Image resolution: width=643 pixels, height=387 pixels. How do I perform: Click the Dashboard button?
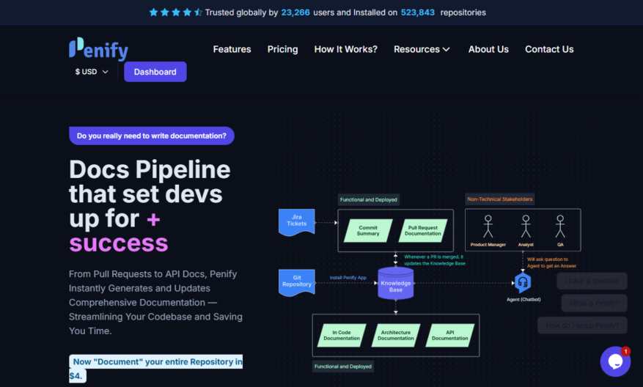coord(155,72)
